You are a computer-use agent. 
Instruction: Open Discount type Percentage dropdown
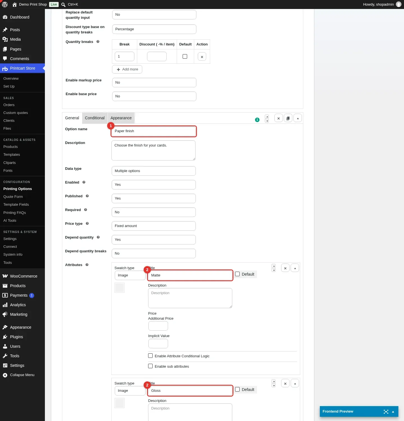(154, 29)
